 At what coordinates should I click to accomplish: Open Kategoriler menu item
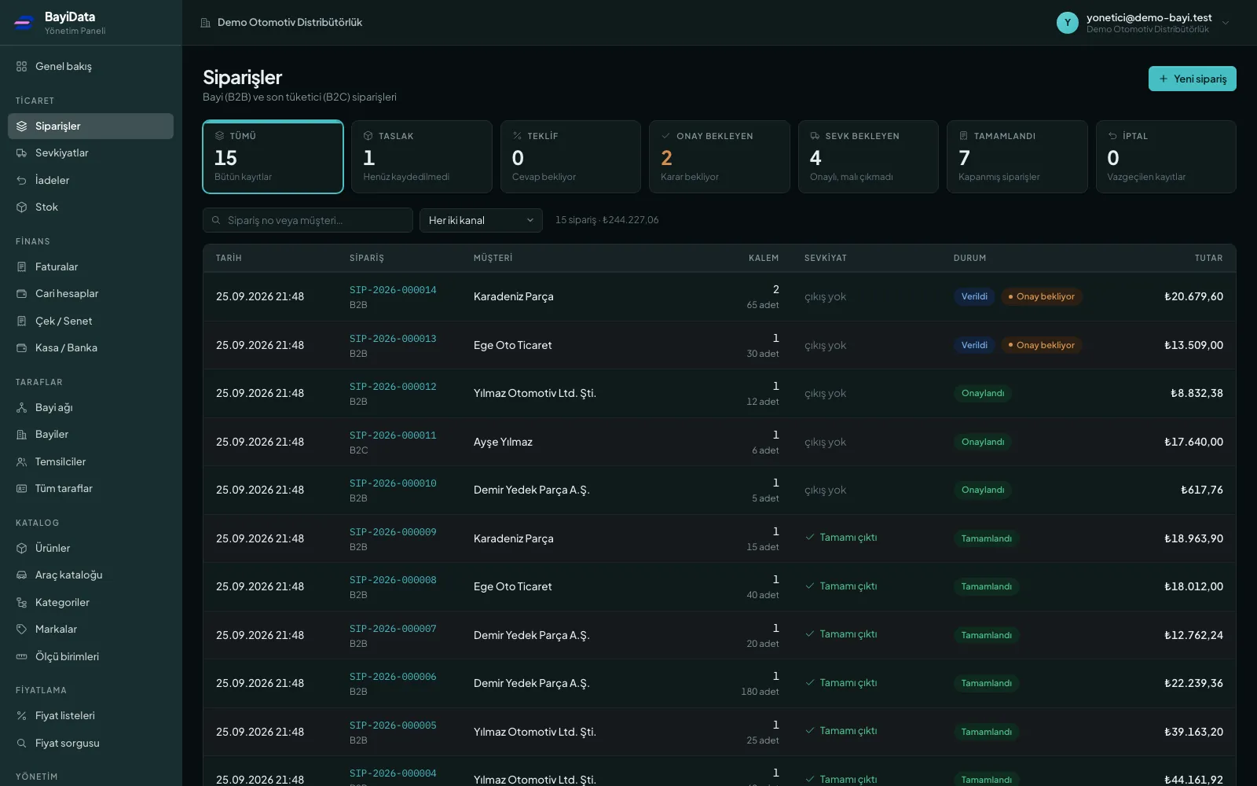pos(90,603)
